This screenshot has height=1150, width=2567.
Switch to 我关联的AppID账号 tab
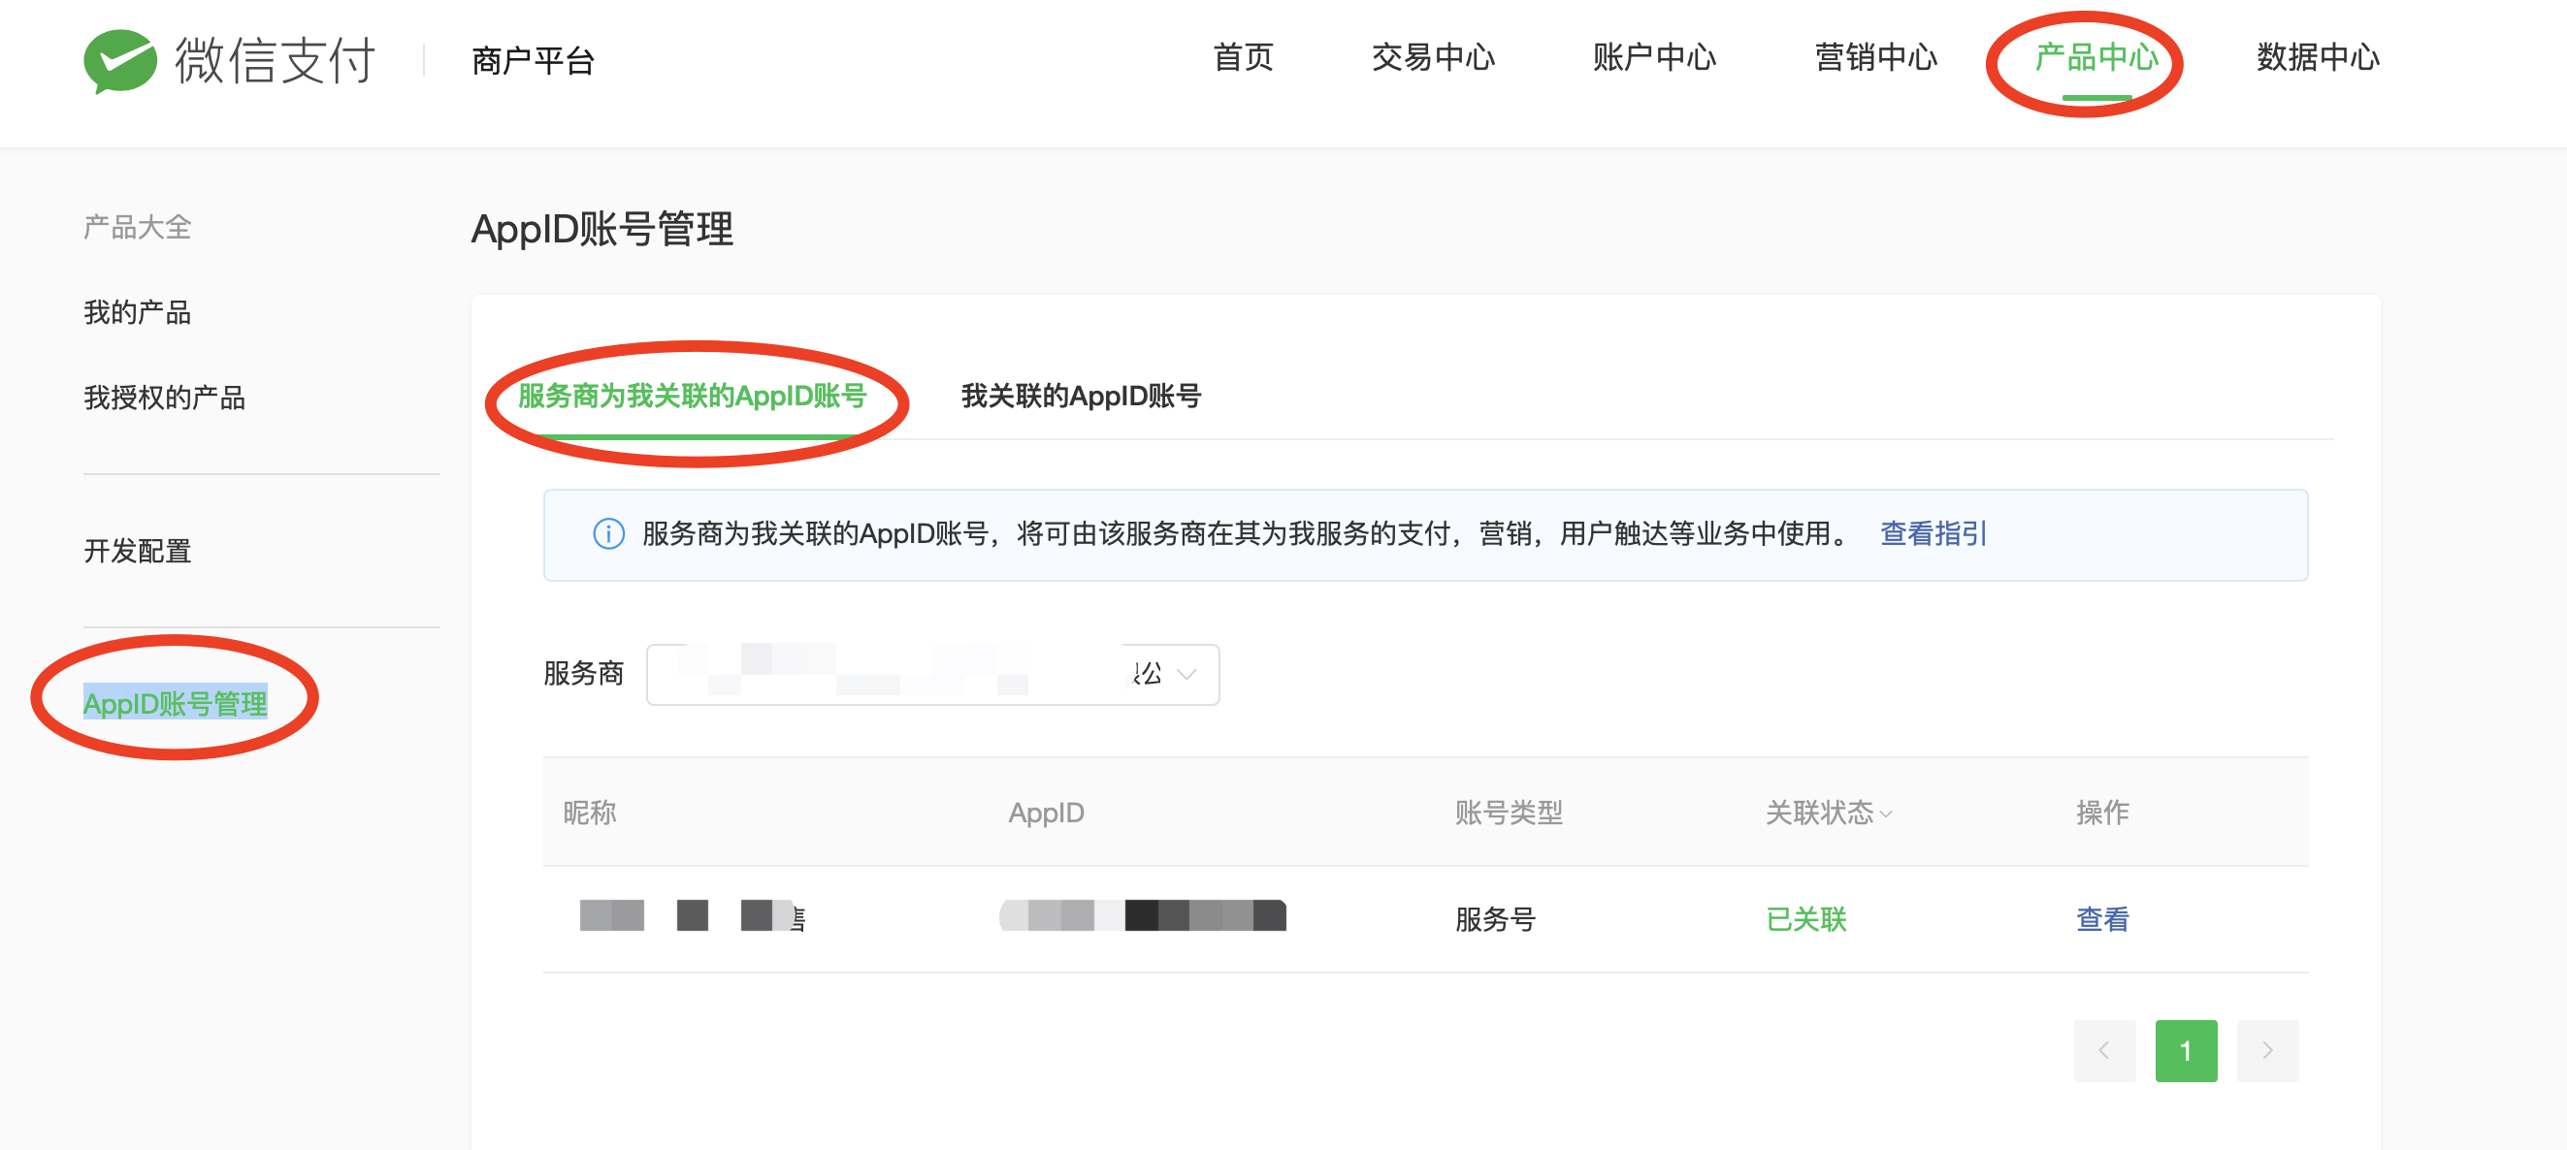point(1080,397)
